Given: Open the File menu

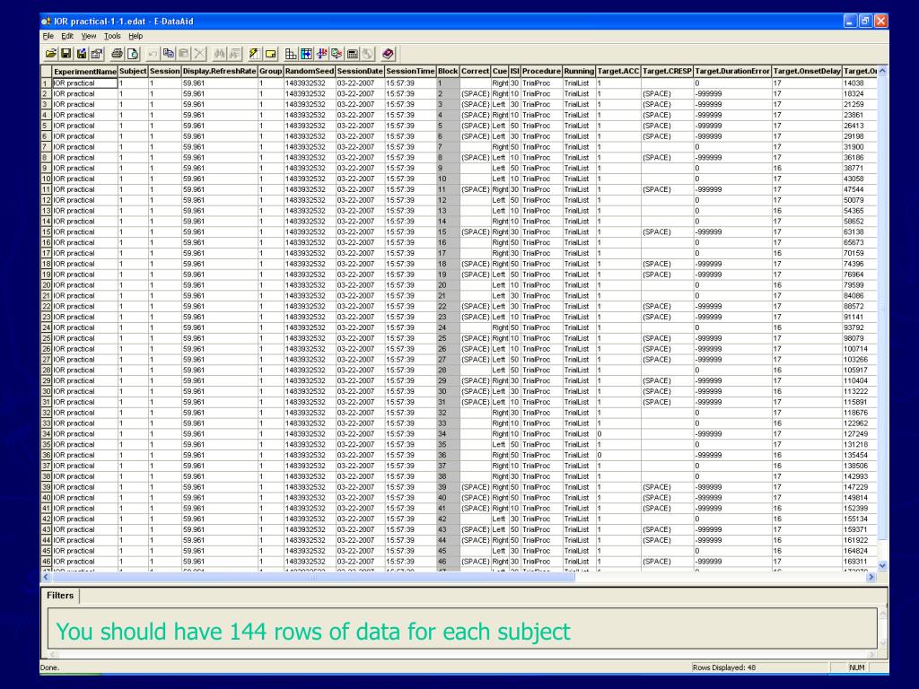Looking at the screenshot, I should coord(48,36).
